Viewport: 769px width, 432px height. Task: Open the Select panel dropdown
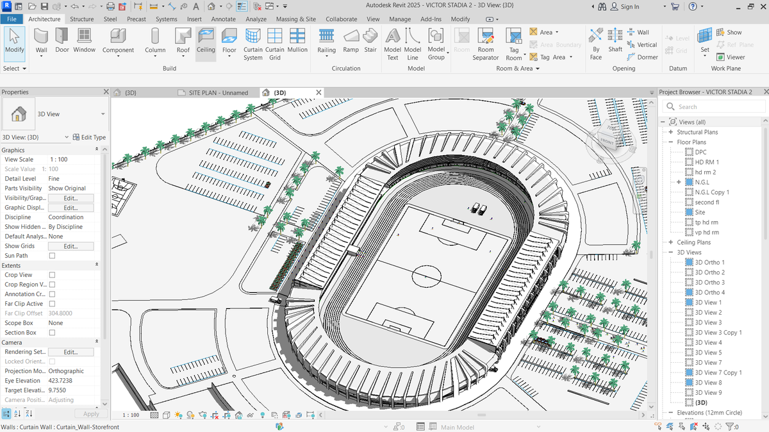pyautogui.click(x=15, y=68)
